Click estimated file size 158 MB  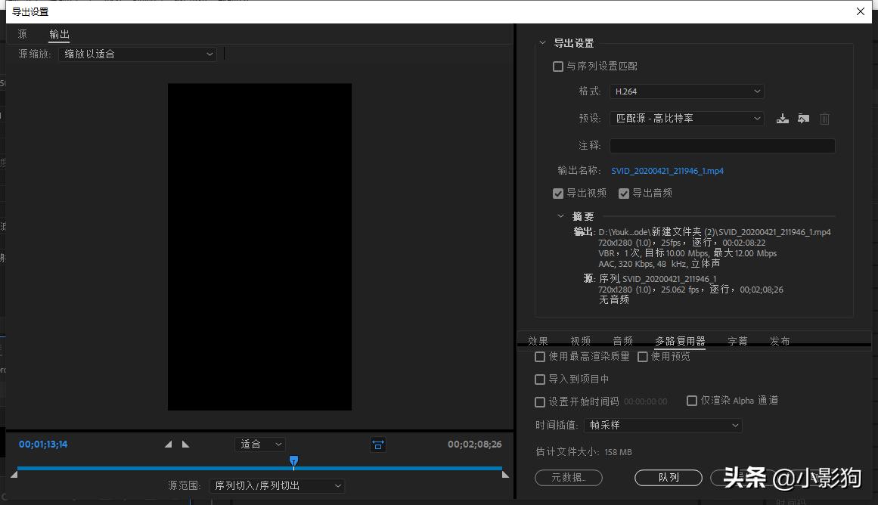click(618, 452)
